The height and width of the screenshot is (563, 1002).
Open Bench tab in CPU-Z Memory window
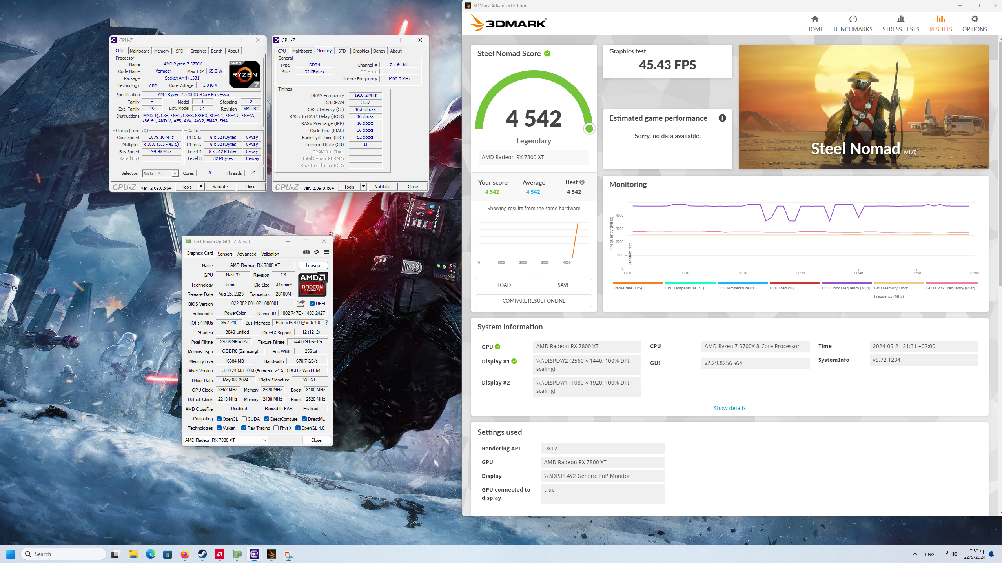point(379,51)
